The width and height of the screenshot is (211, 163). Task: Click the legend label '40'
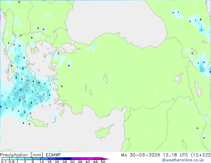(88, 162)
